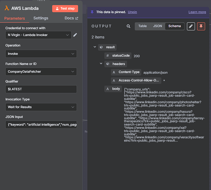211x190 pixels.
Task: Collapse the result tree node chevron
Action: pos(95,47)
